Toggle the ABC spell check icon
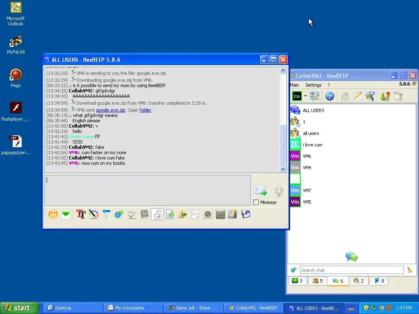 click(x=132, y=214)
